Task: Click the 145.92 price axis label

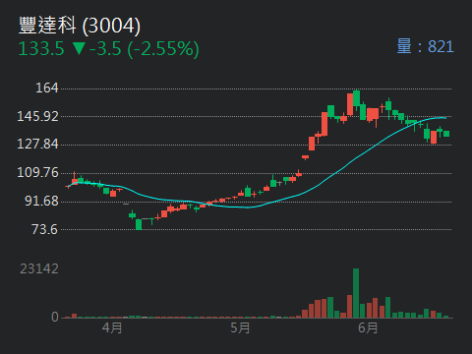Action: (37, 116)
